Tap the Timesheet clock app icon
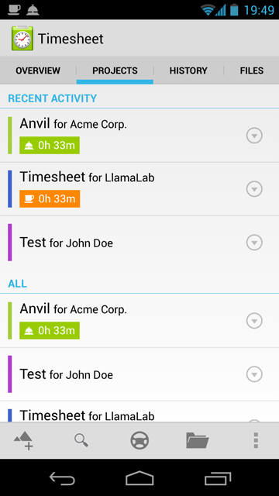279x496 pixels. click(x=22, y=38)
